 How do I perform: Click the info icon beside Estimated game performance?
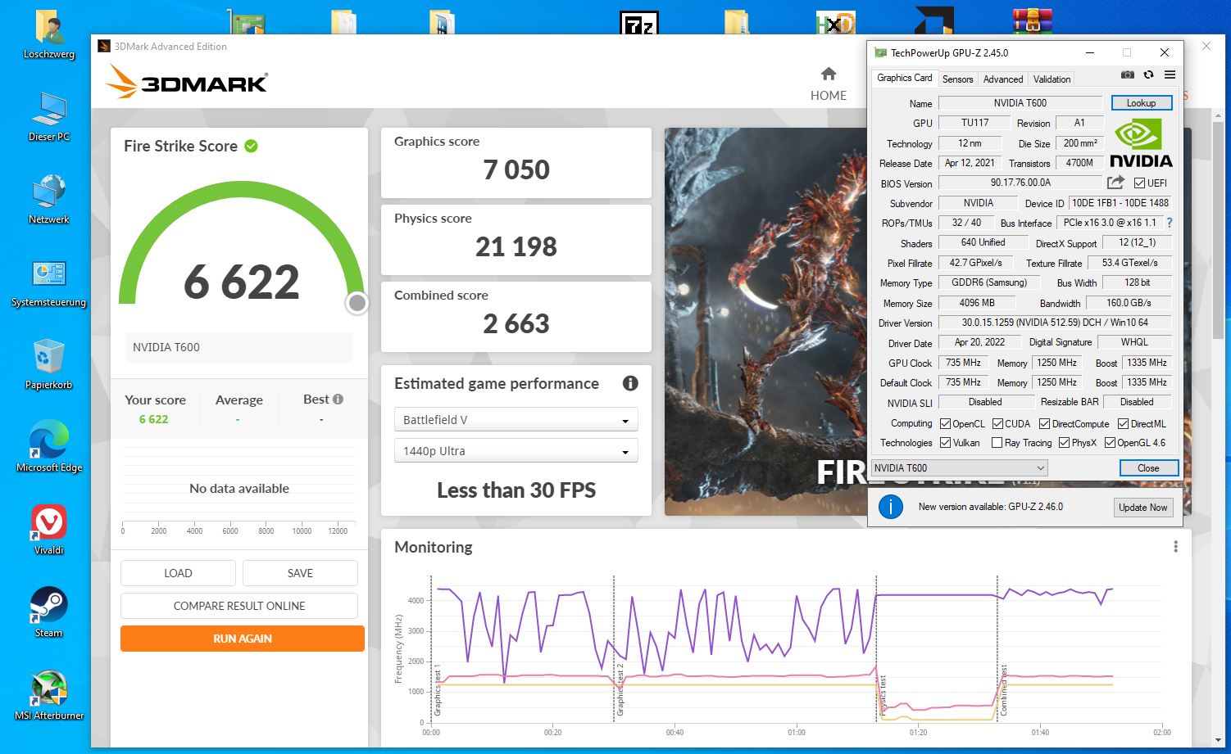(630, 383)
